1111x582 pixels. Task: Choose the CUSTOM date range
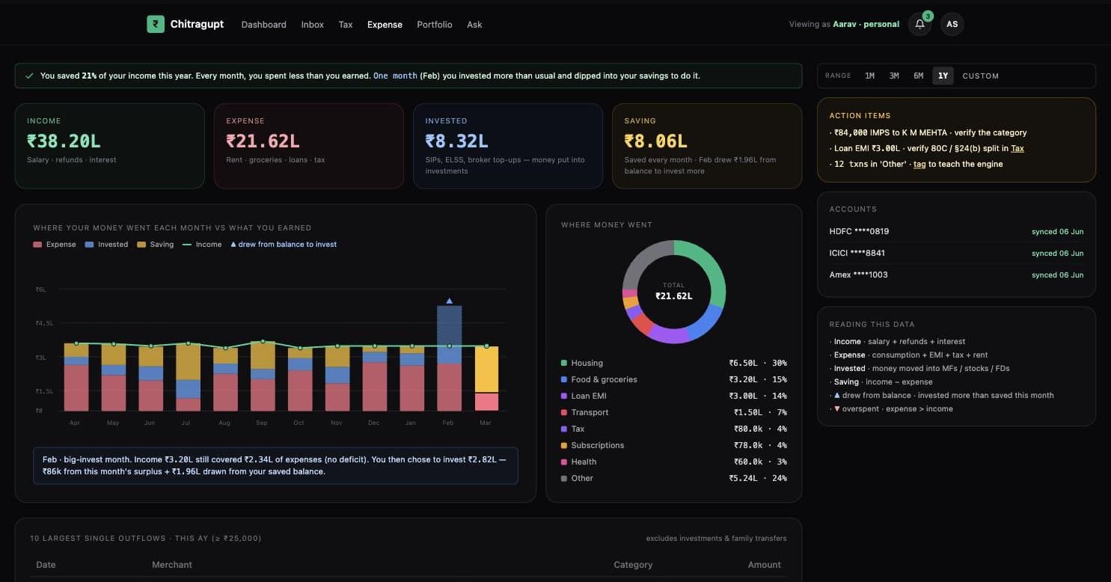pyautogui.click(x=980, y=76)
